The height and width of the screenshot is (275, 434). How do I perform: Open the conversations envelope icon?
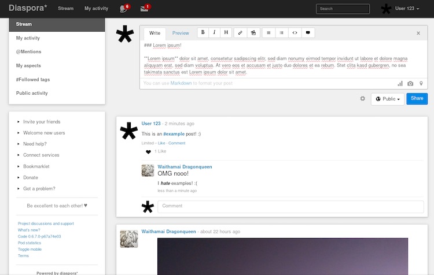click(x=145, y=9)
